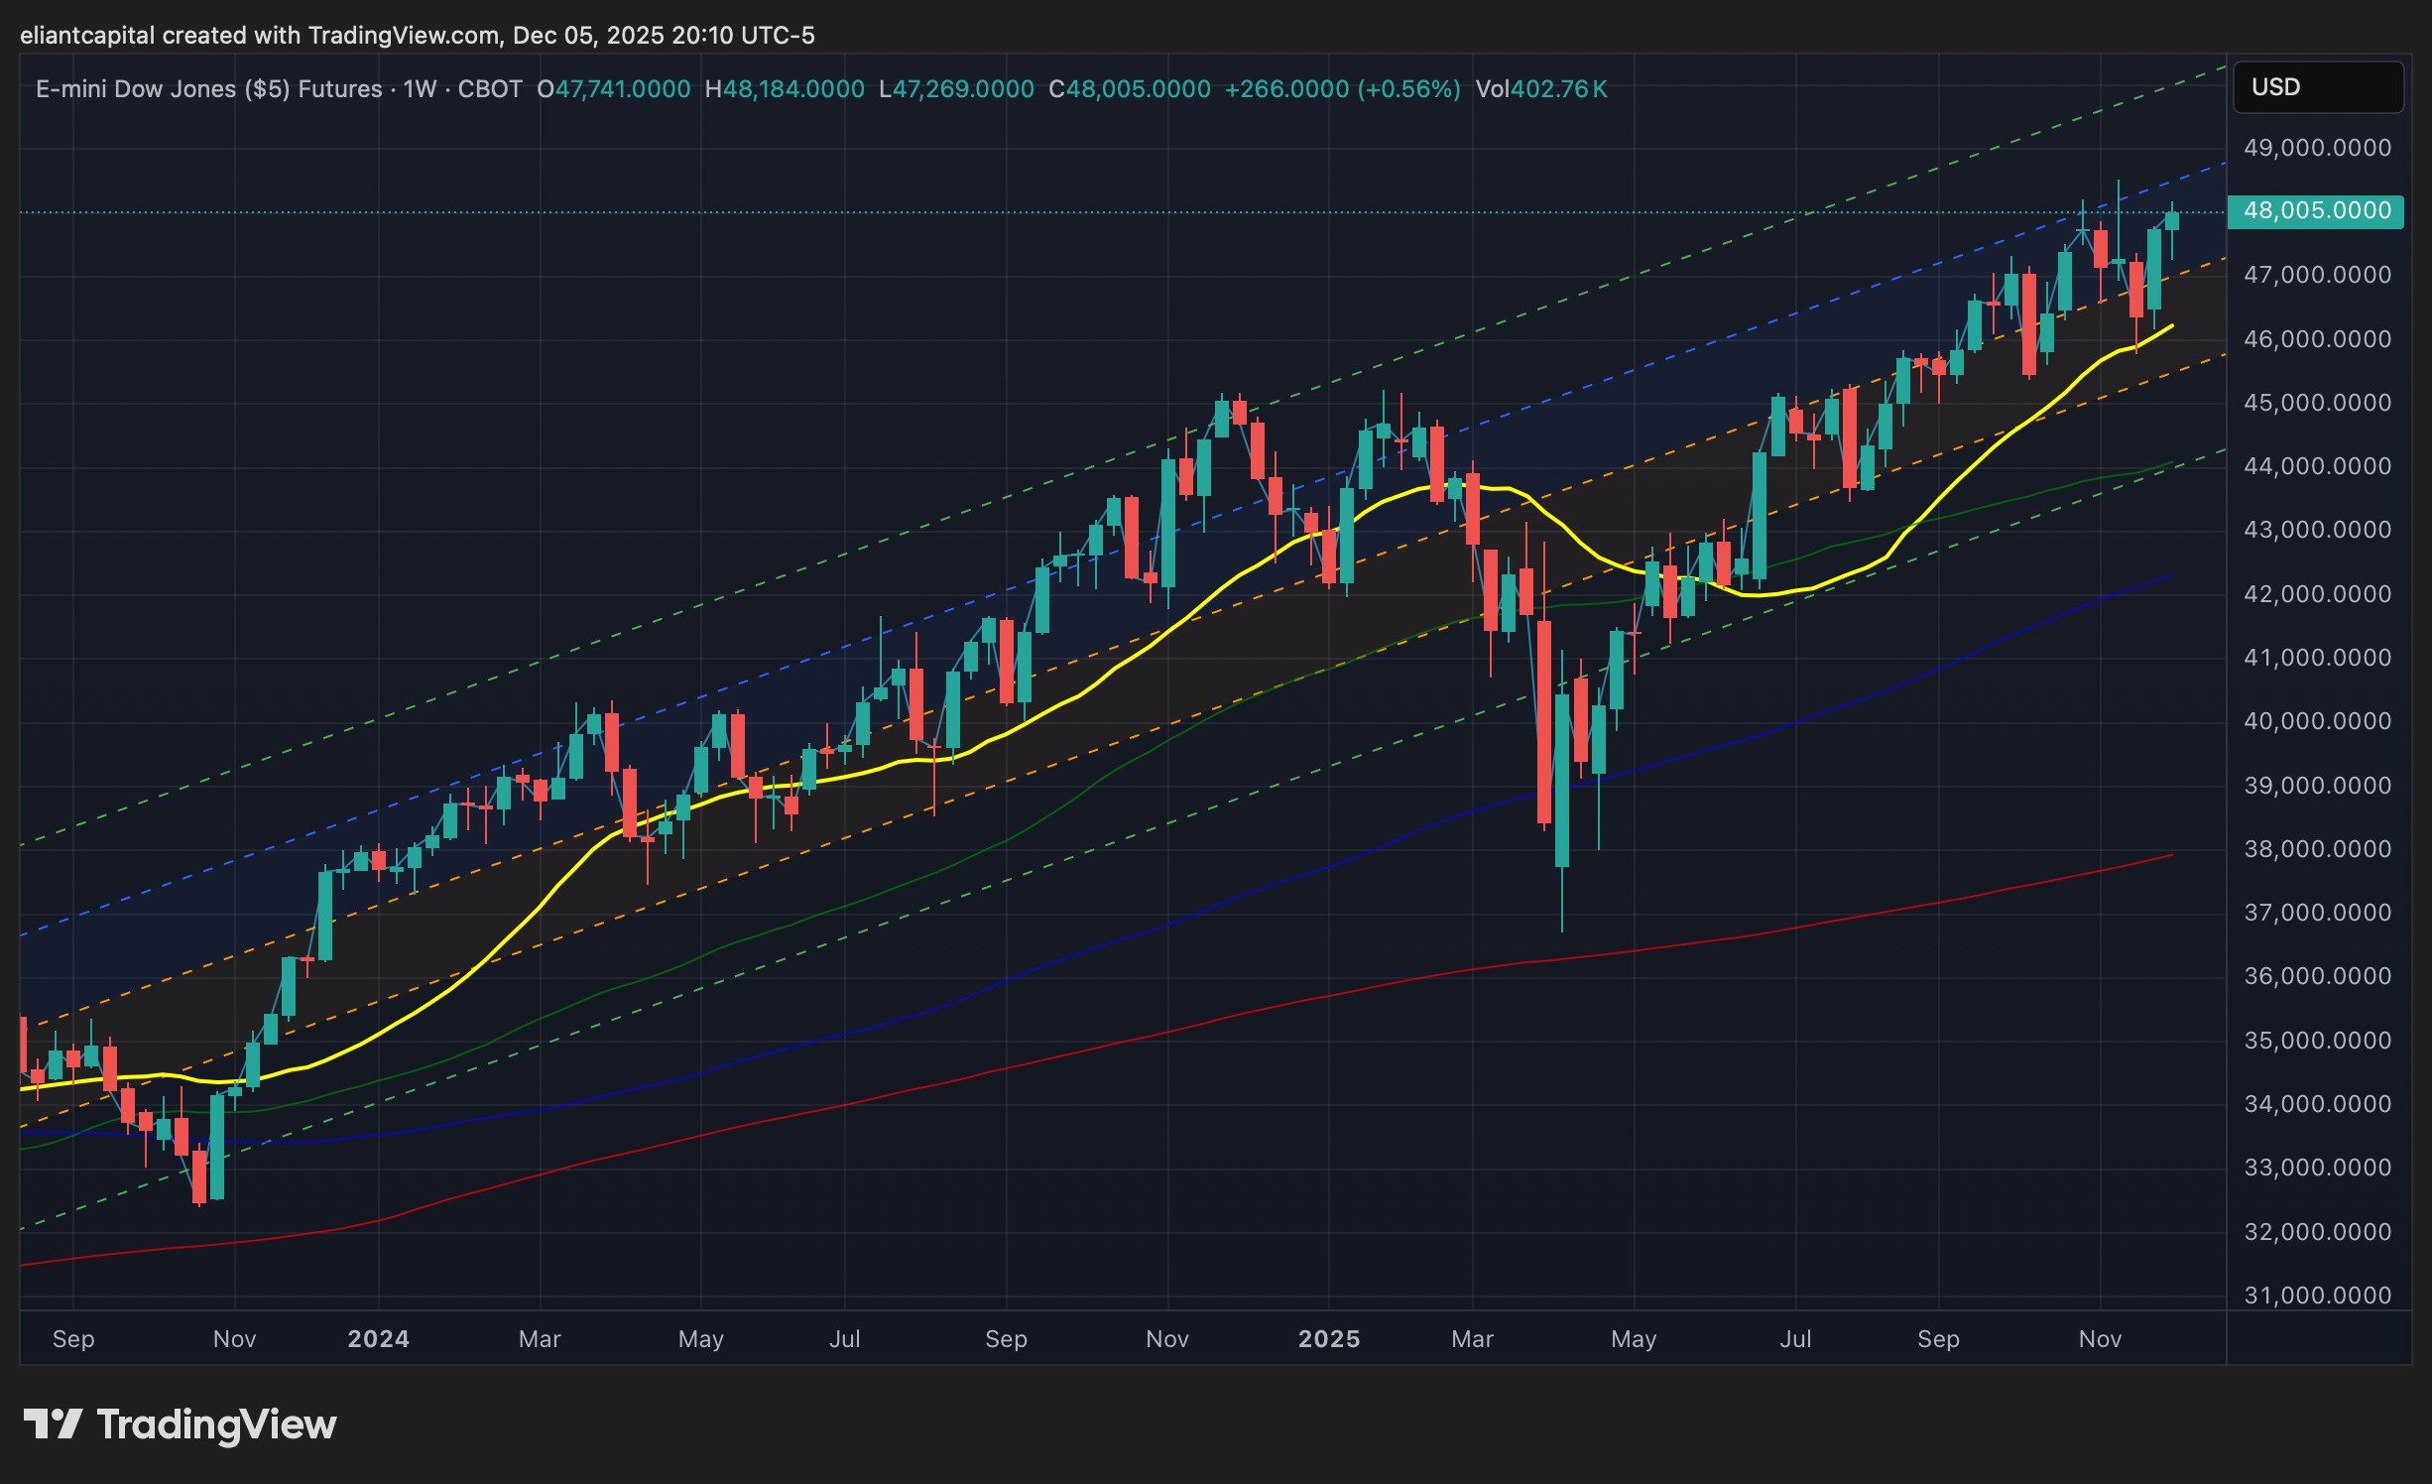Click the 48,005.0000 current price tag
The width and height of the screenshot is (2432, 1484).
2316,211
